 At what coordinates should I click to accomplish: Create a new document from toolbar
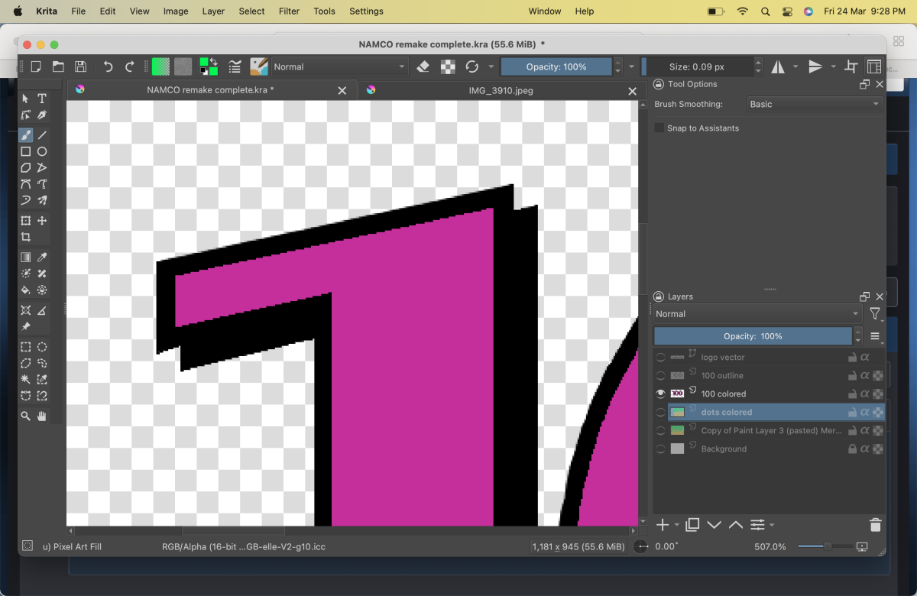(x=36, y=66)
